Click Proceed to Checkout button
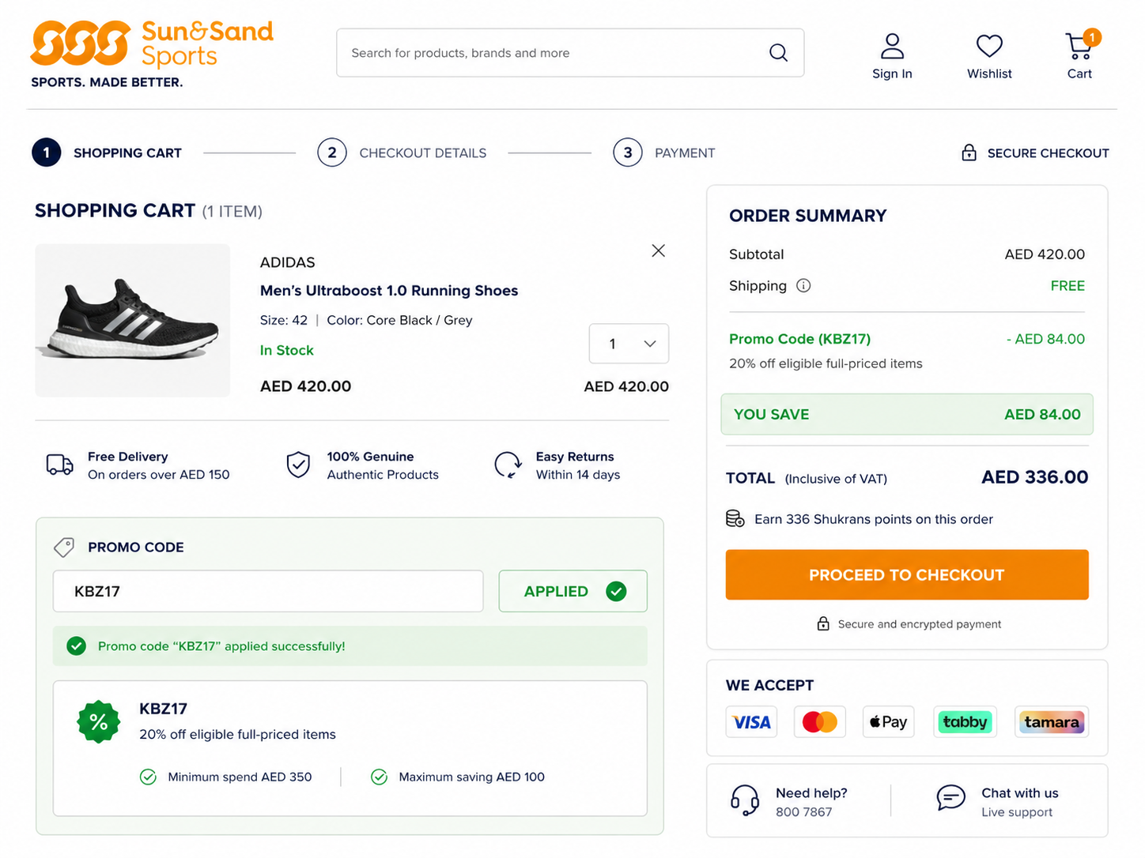This screenshot has height=858, width=1145. click(907, 575)
